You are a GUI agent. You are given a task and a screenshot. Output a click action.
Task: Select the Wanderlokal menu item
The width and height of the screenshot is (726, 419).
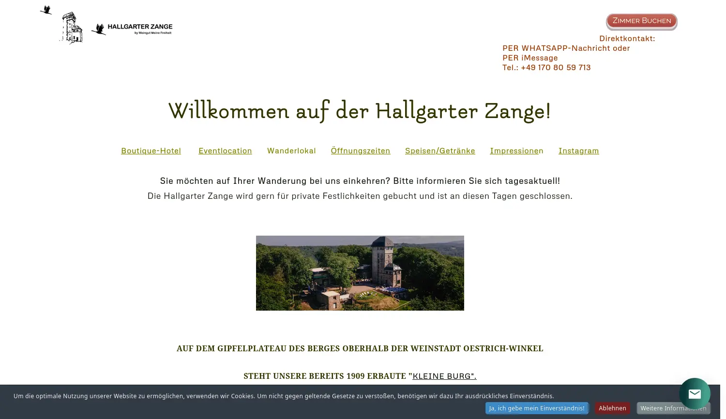291,151
